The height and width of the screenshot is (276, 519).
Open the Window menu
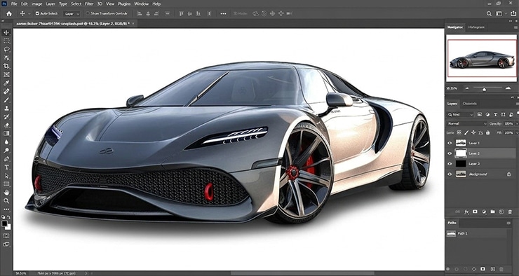click(x=142, y=4)
